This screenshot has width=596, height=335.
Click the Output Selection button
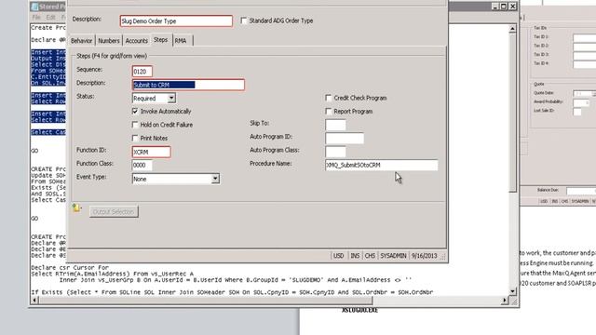(114, 211)
